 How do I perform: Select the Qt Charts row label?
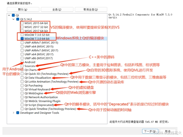(31, 70)
